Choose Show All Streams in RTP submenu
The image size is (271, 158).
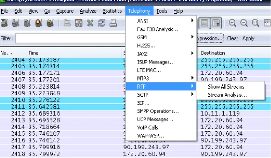click(x=230, y=87)
